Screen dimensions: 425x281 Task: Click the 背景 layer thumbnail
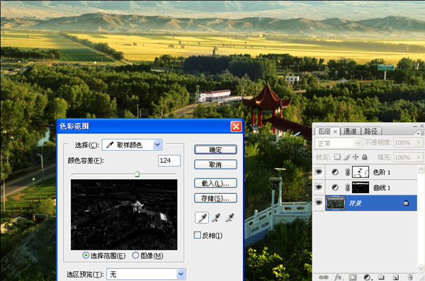click(x=335, y=202)
